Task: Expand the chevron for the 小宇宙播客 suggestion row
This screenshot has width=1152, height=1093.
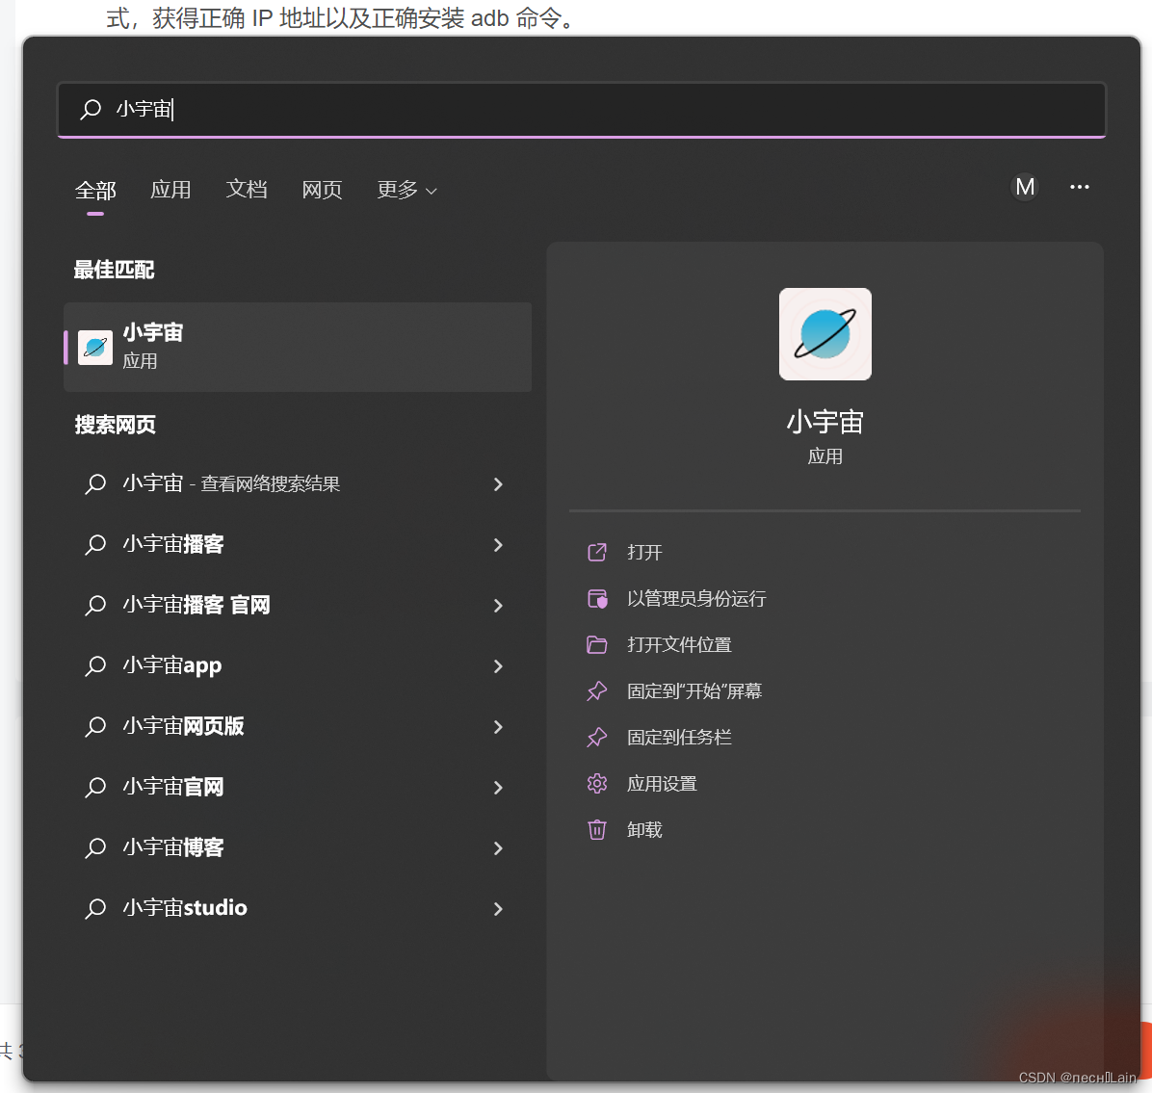Action: [498, 545]
